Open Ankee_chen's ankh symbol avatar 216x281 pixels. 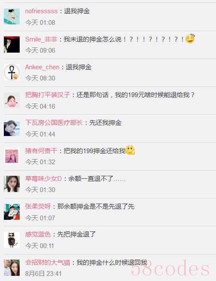[12, 72]
